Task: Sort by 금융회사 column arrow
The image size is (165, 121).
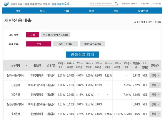Action: pyautogui.click(x=26, y=65)
